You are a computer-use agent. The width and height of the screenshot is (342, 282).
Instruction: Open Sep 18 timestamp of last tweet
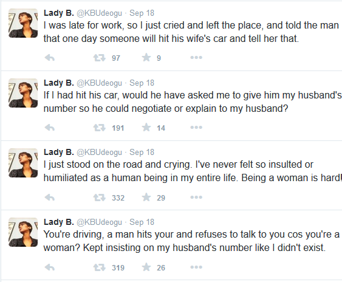tap(142, 222)
